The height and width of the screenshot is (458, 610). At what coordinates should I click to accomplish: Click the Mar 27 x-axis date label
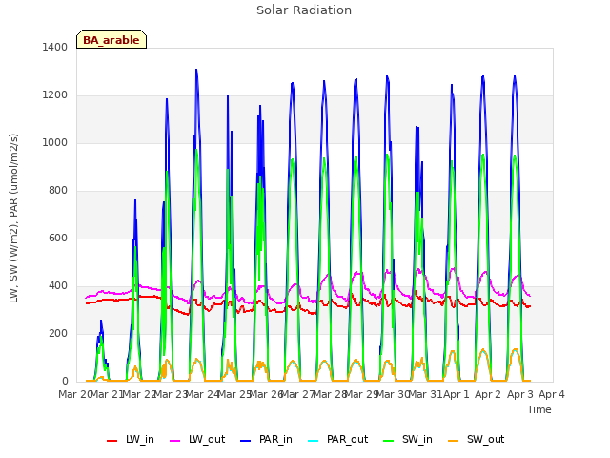click(x=297, y=394)
